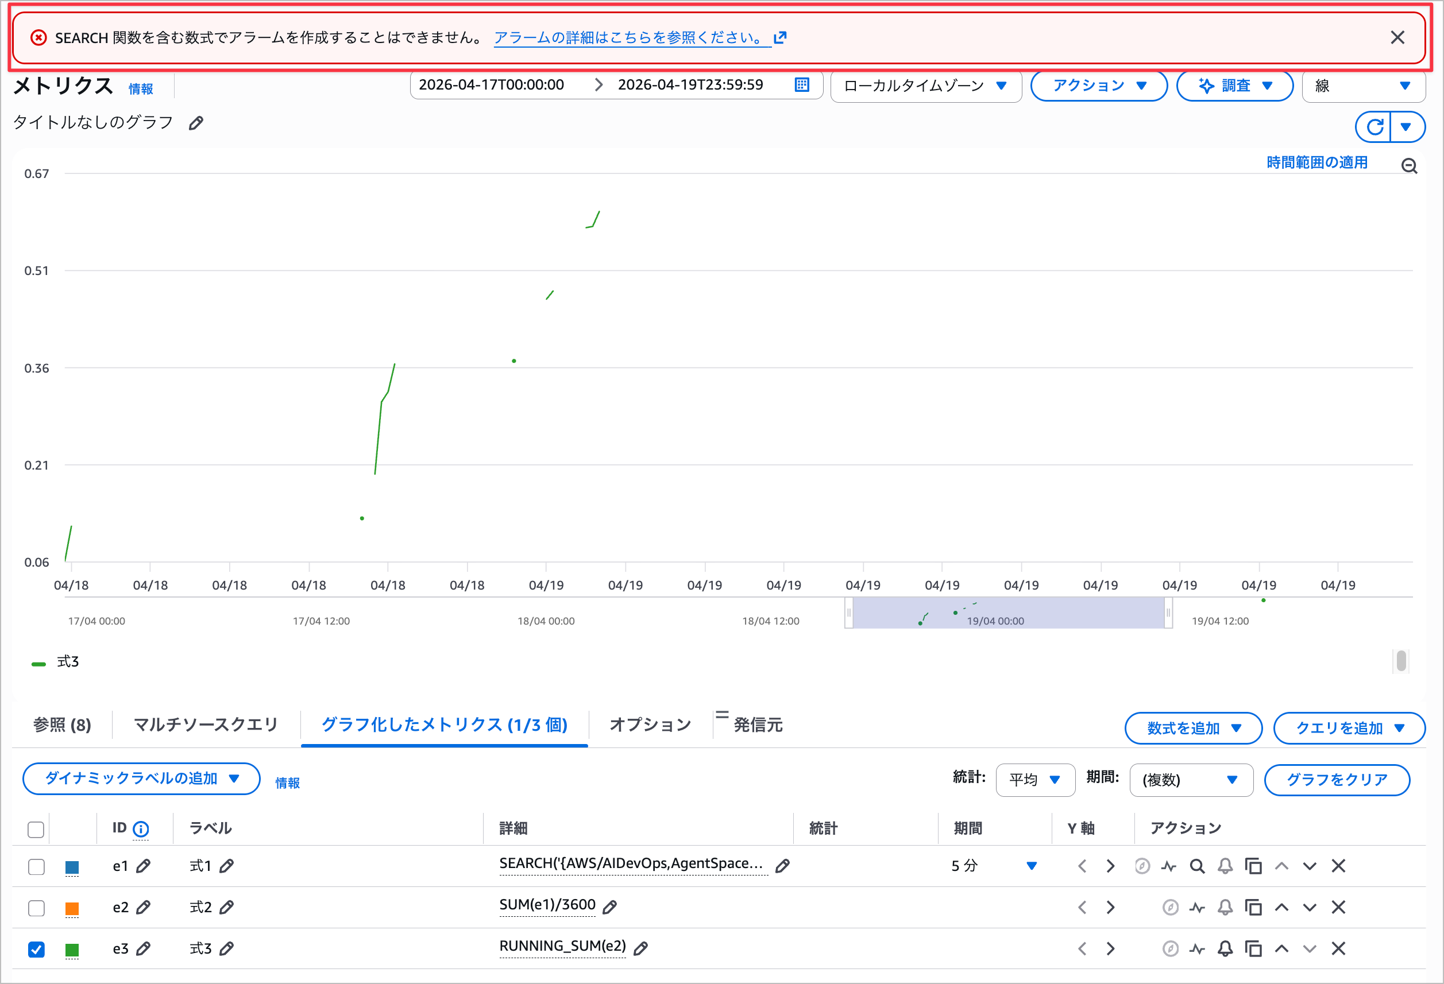
Task: Open the search magnifier icon on the e1 row
Action: click(x=1198, y=866)
